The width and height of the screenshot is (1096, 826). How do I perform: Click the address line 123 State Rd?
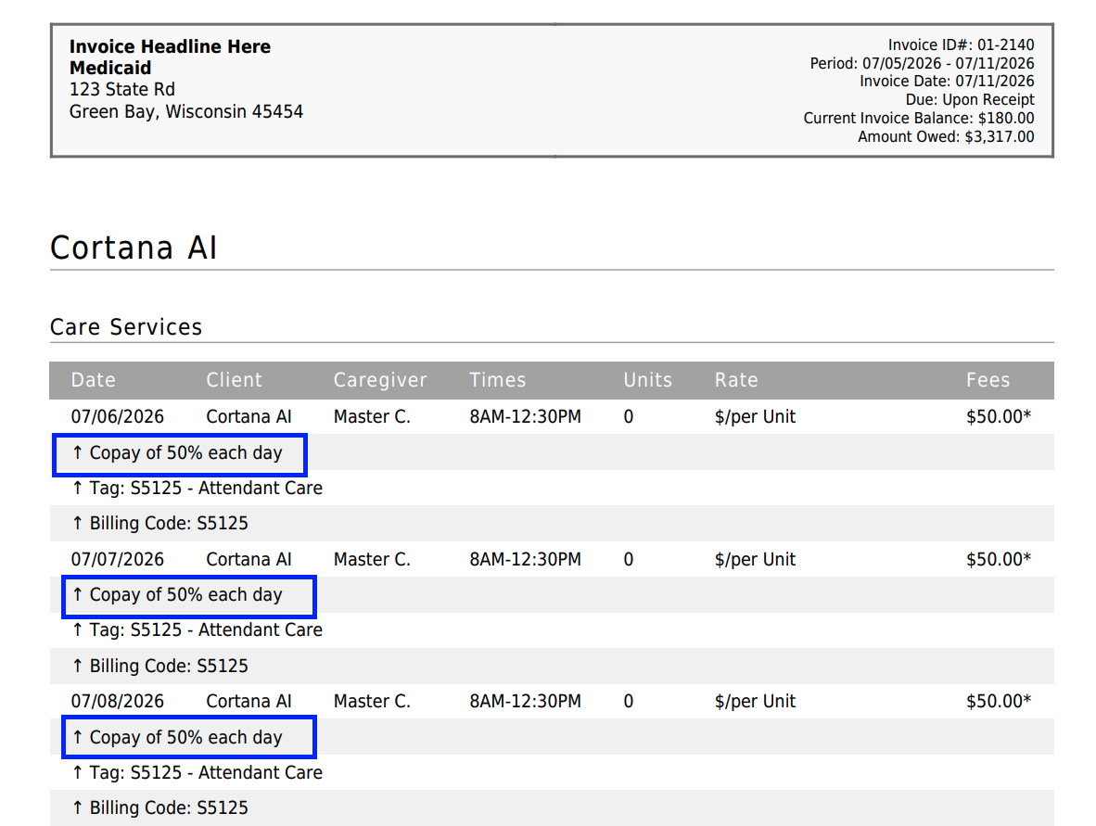[122, 89]
